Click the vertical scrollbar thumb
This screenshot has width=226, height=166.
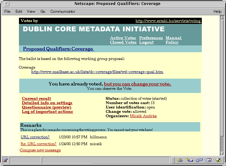pyautogui.click(x=222, y=78)
